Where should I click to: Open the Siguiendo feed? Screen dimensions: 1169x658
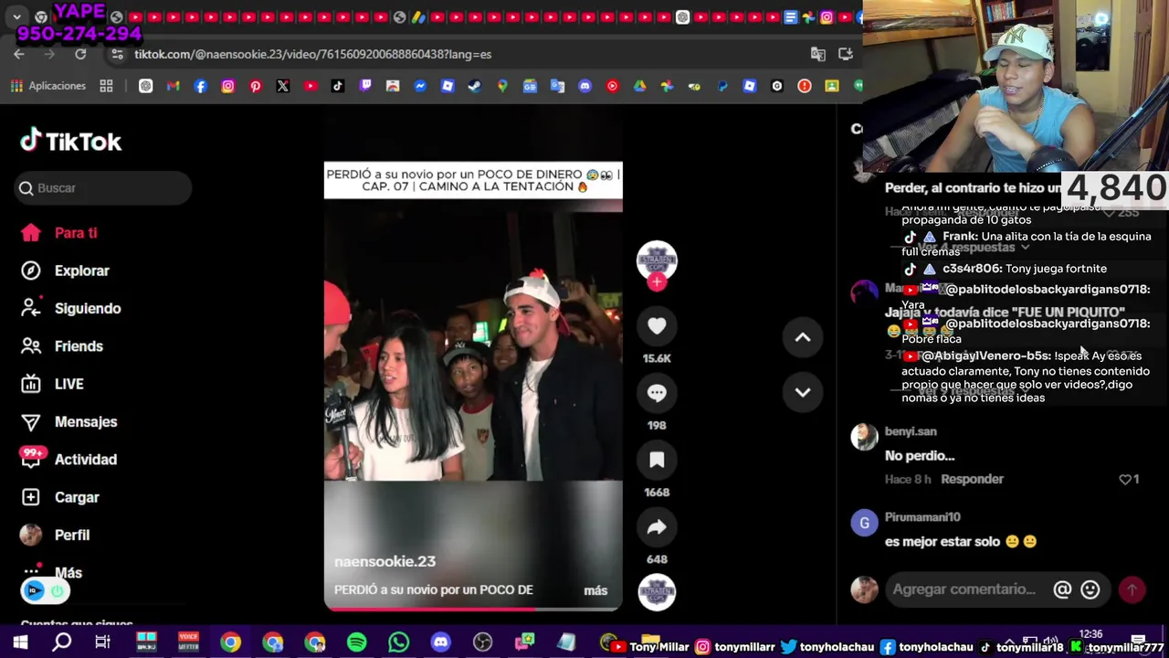tap(88, 308)
